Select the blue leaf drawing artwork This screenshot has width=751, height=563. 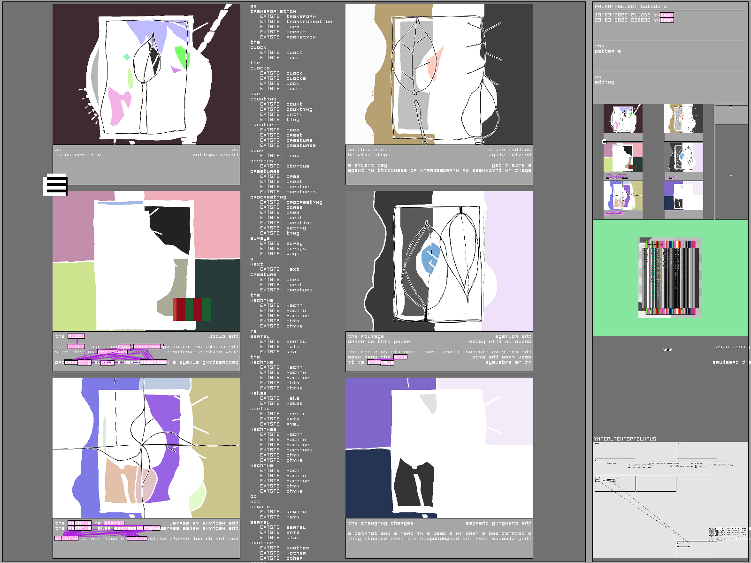(439, 261)
